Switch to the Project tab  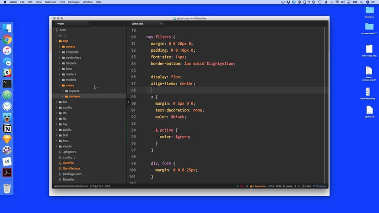(x=60, y=23)
